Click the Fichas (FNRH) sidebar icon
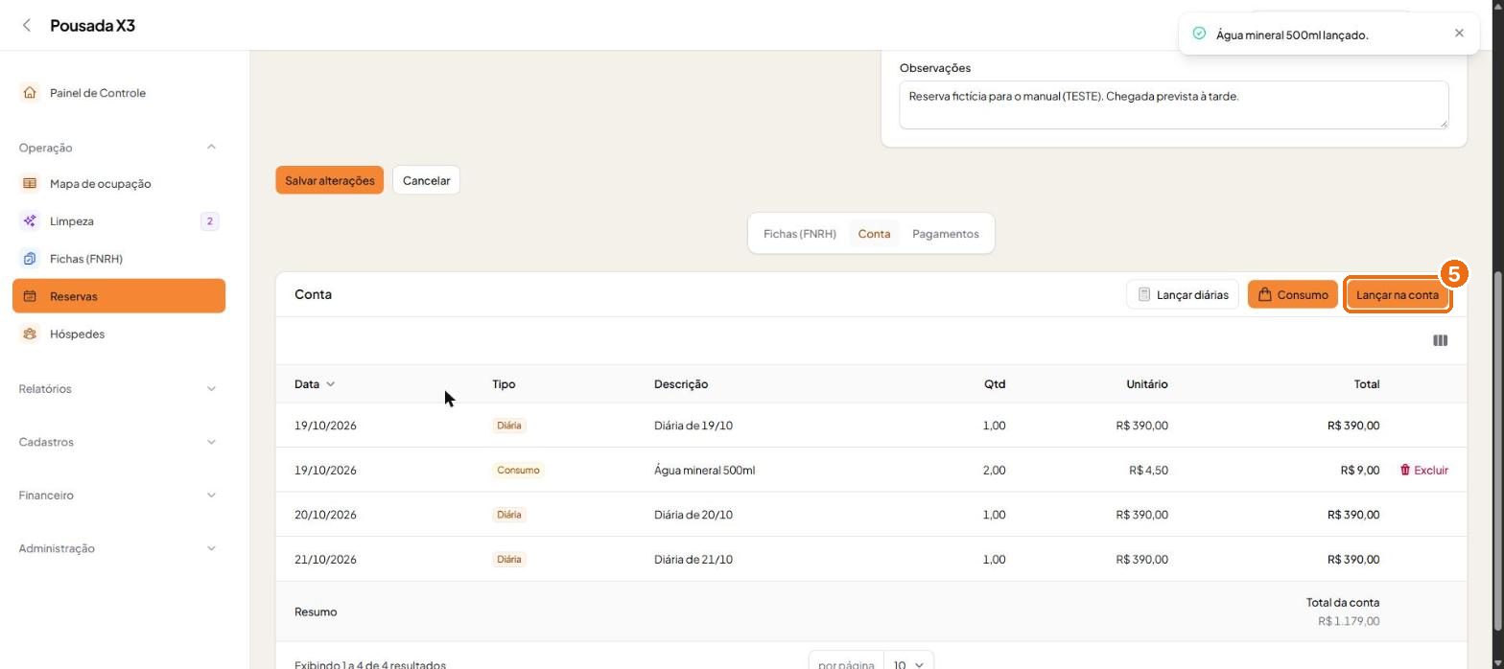This screenshot has height=669, width=1504. click(x=30, y=259)
